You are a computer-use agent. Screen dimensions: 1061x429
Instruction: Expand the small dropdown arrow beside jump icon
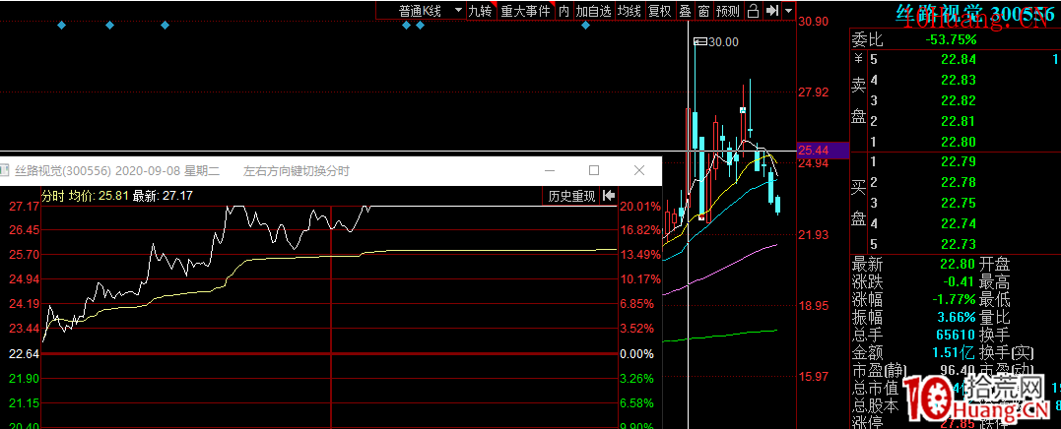click(789, 10)
